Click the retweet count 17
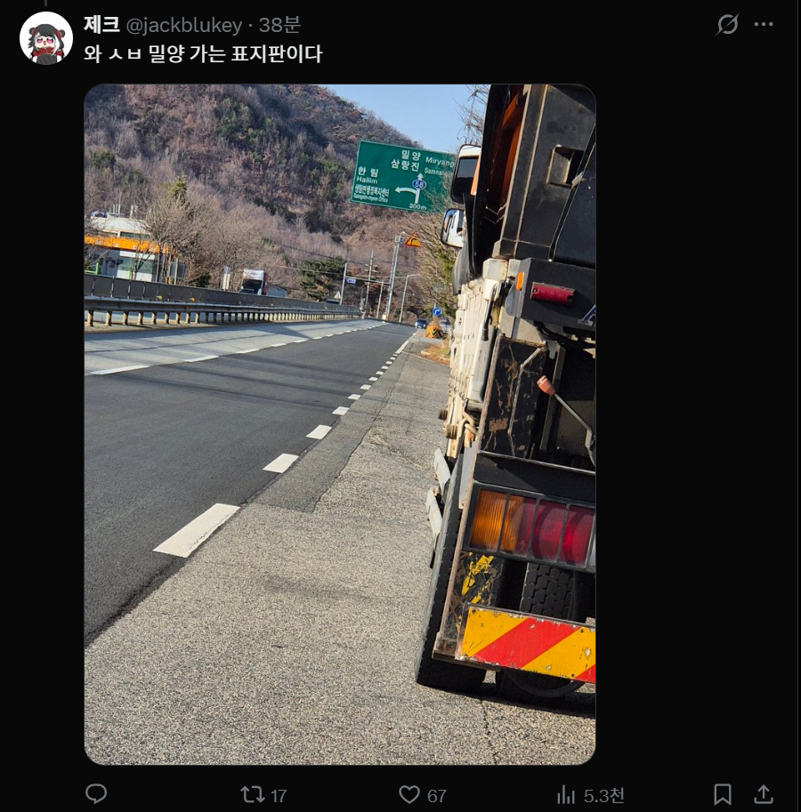 [279, 795]
